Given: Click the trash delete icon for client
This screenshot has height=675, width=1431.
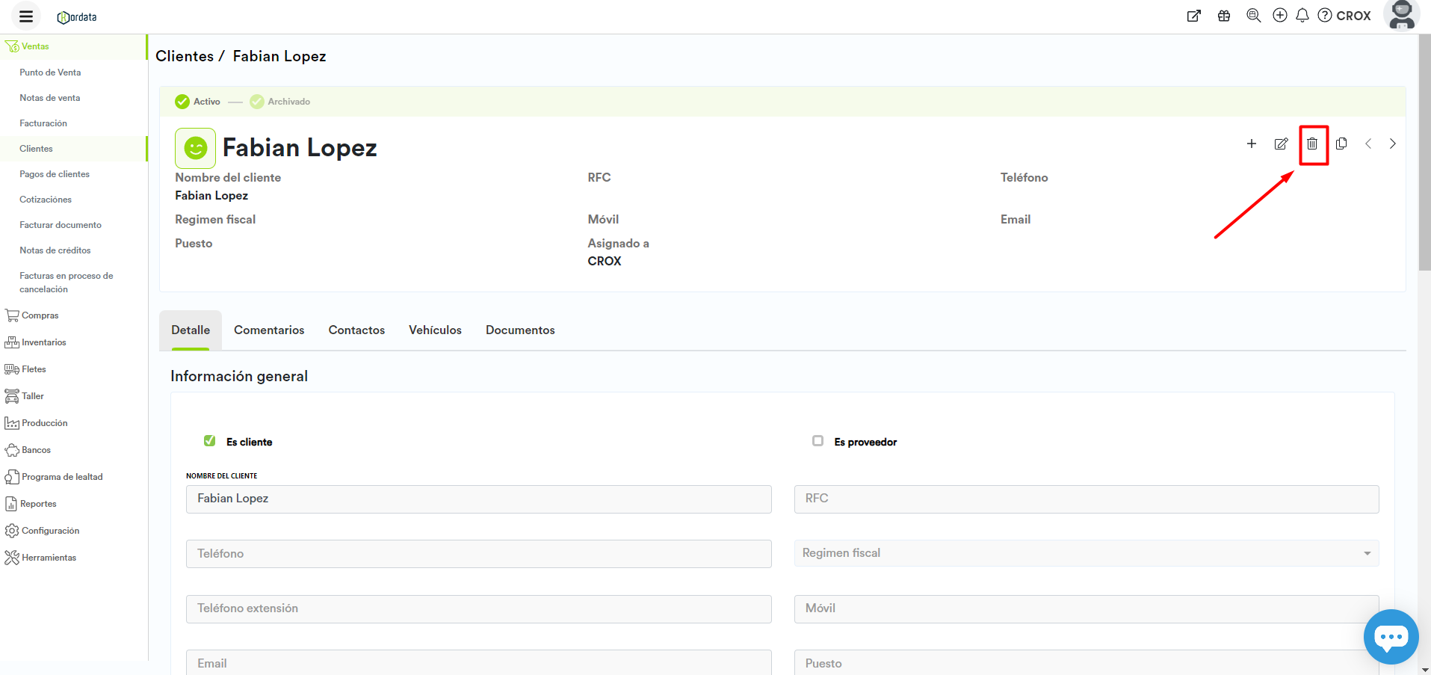Looking at the screenshot, I should click(x=1312, y=144).
